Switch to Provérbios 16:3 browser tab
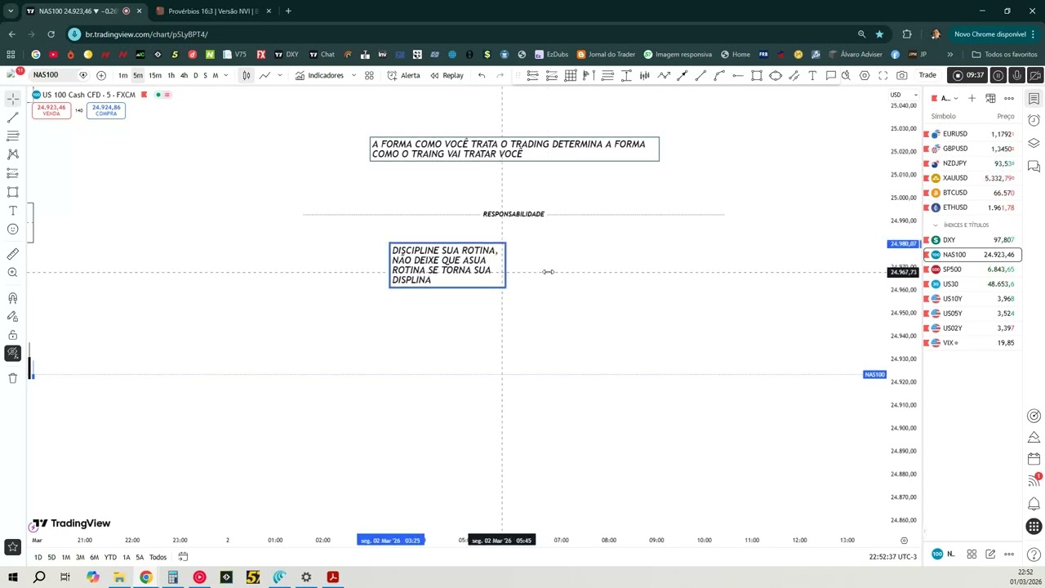Screen dimensions: 1045x588 point(213,11)
